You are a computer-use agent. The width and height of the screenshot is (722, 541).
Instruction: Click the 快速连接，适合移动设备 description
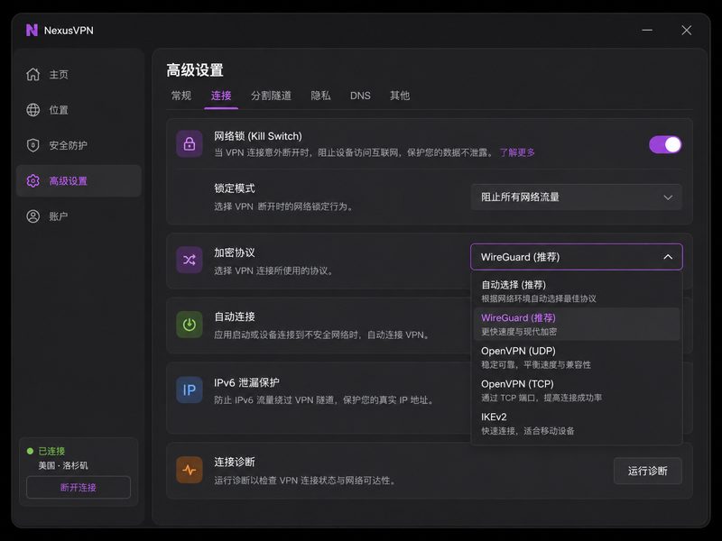point(528,431)
